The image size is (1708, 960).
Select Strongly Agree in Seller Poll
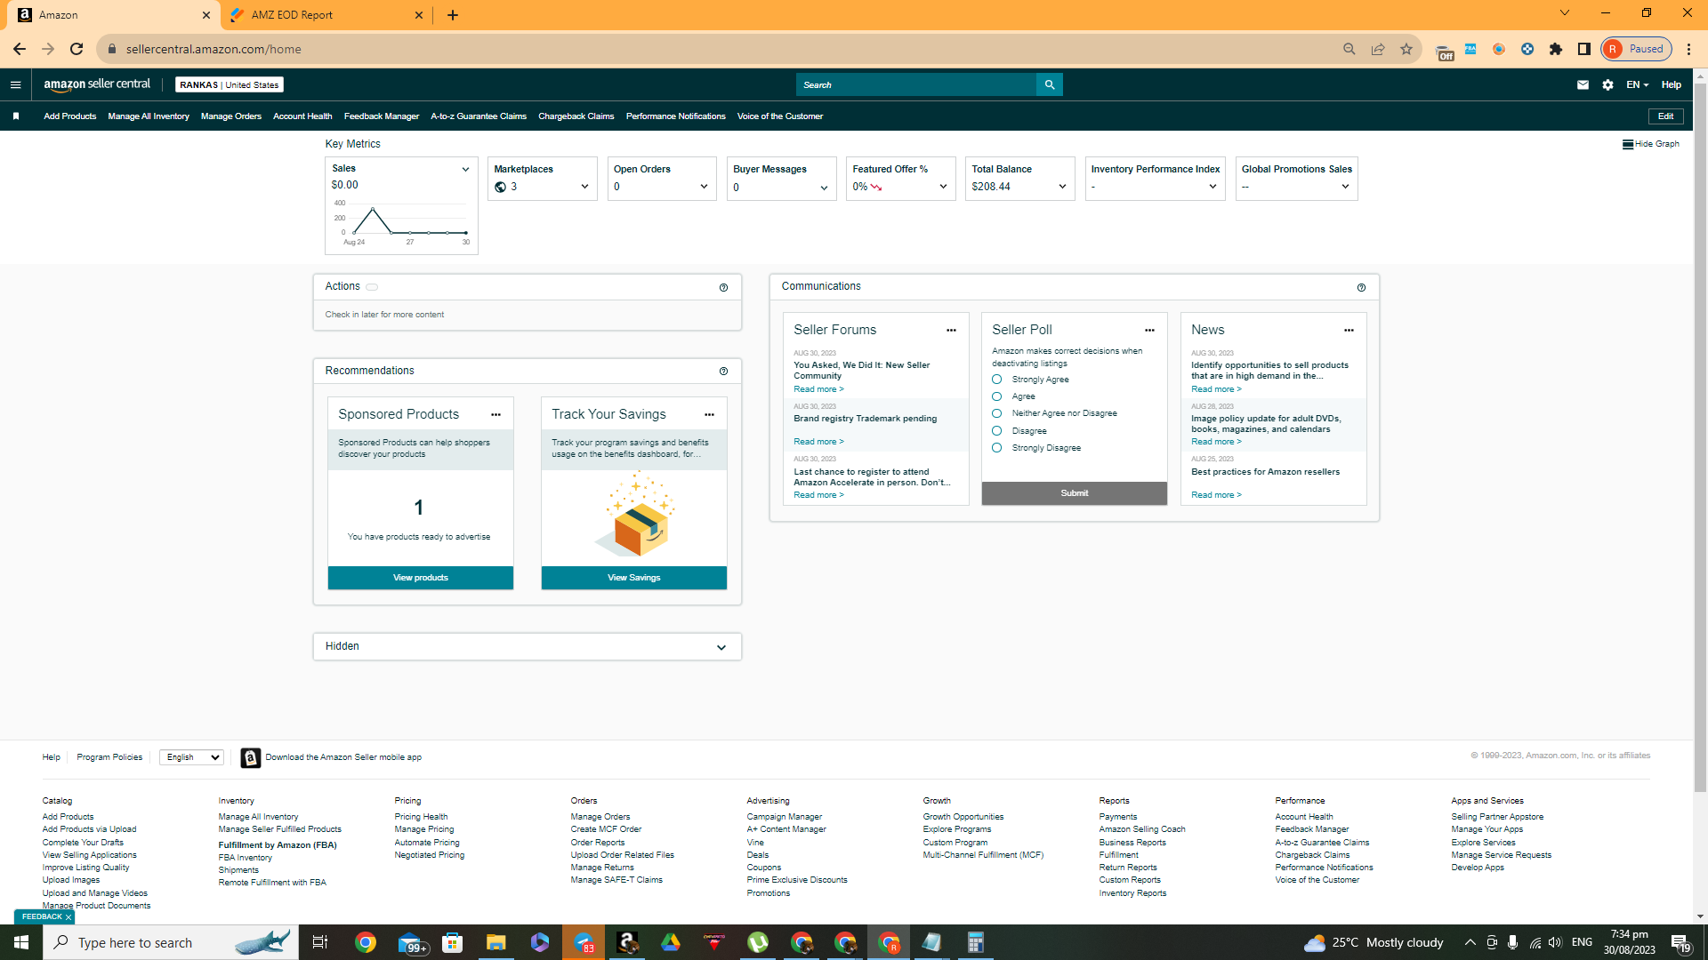point(997,380)
